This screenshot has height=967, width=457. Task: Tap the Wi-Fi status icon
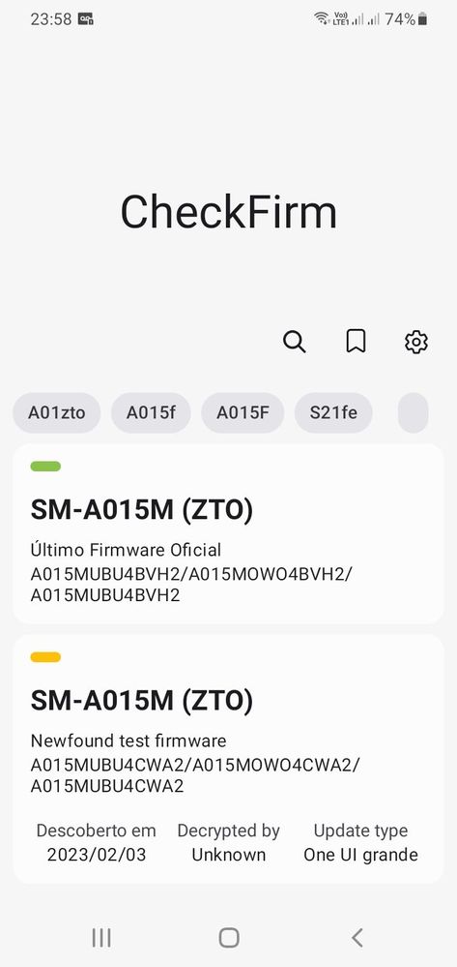point(322,19)
